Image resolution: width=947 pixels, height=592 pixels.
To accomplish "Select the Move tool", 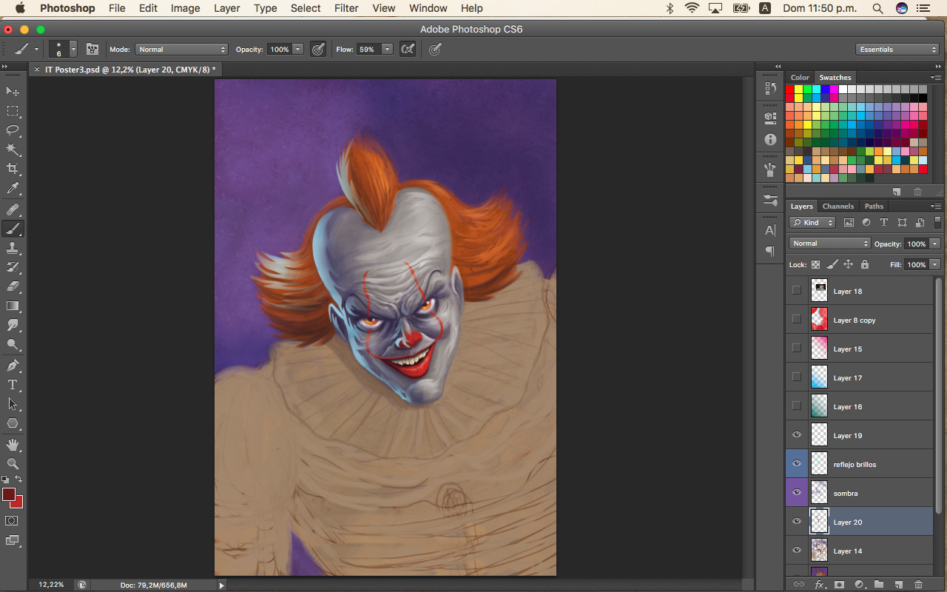I will coord(13,91).
